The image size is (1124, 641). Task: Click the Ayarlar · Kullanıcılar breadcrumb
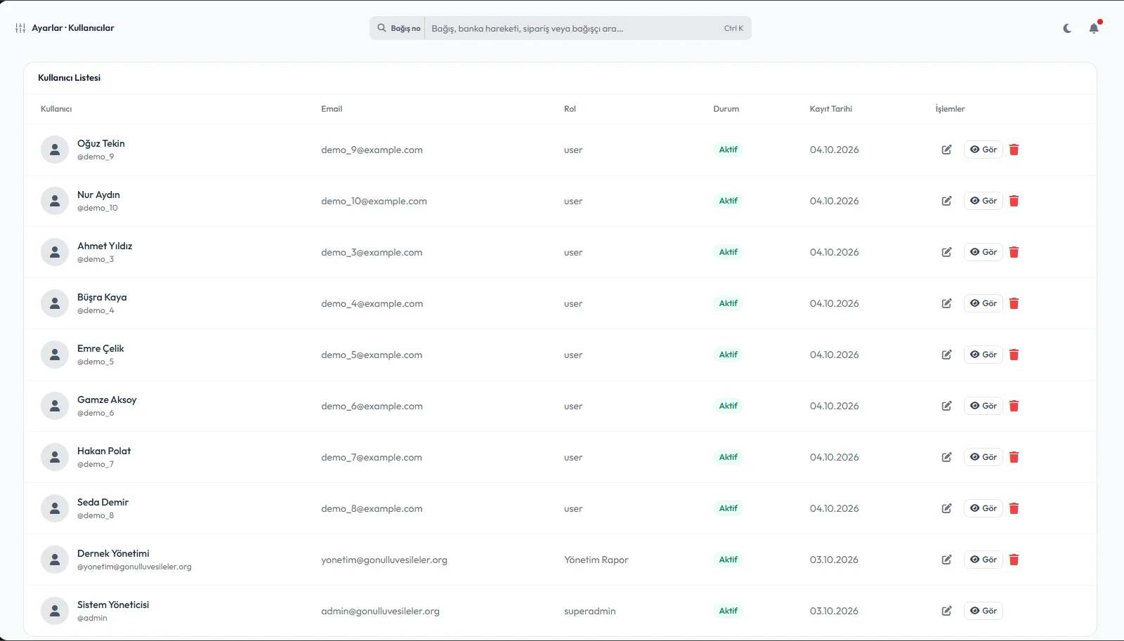[73, 28]
